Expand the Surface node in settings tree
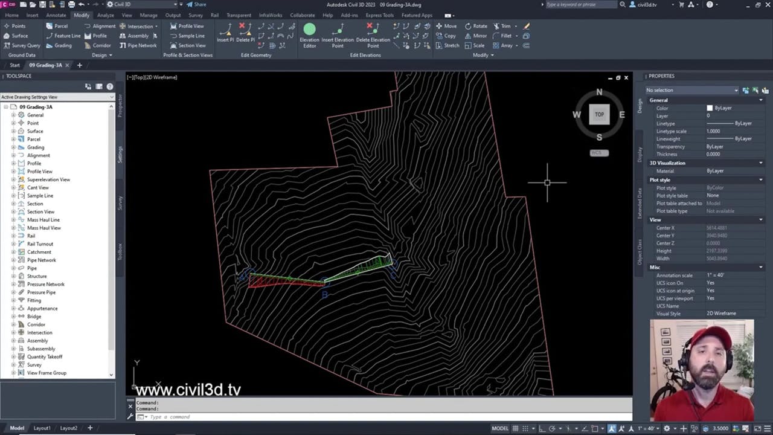 click(13, 131)
